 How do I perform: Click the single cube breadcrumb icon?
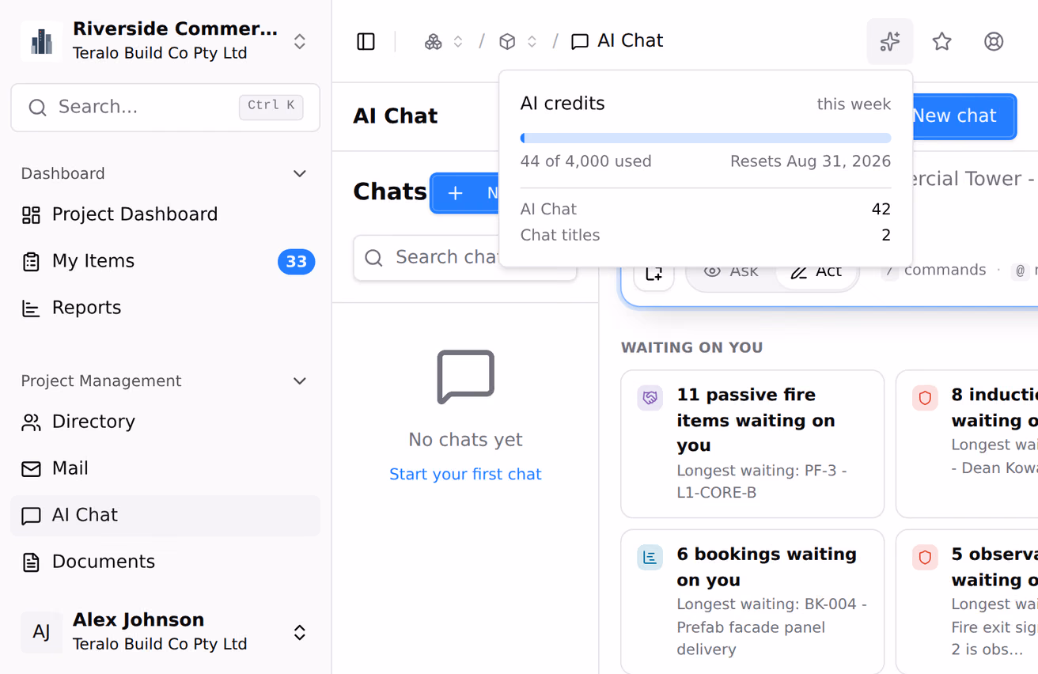(x=508, y=41)
